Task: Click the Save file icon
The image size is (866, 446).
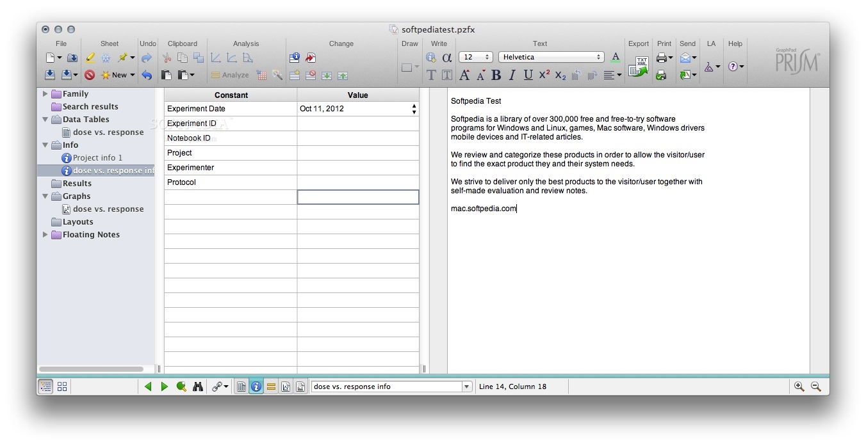Action: [x=50, y=75]
